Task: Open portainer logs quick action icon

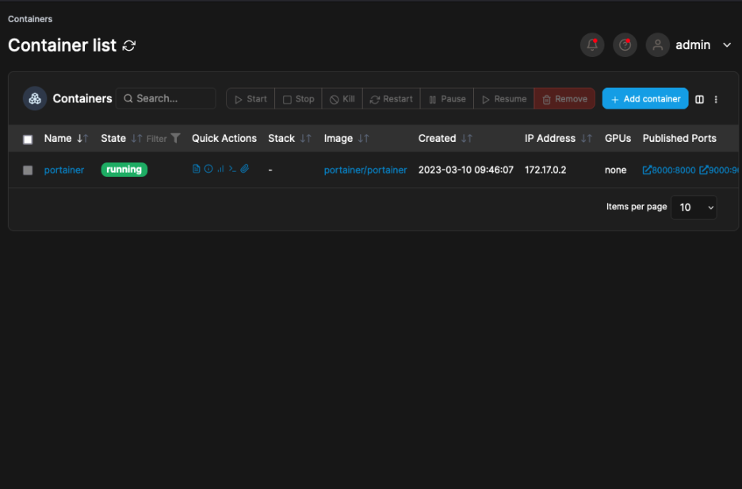Action: [196, 169]
